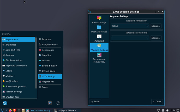Open Date and Time settings
Viewport: 180px width, 112px height.
click(18, 50)
